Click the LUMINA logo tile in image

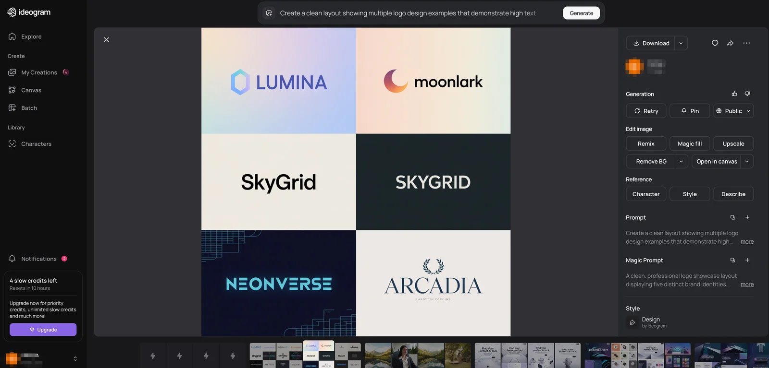click(279, 81)
